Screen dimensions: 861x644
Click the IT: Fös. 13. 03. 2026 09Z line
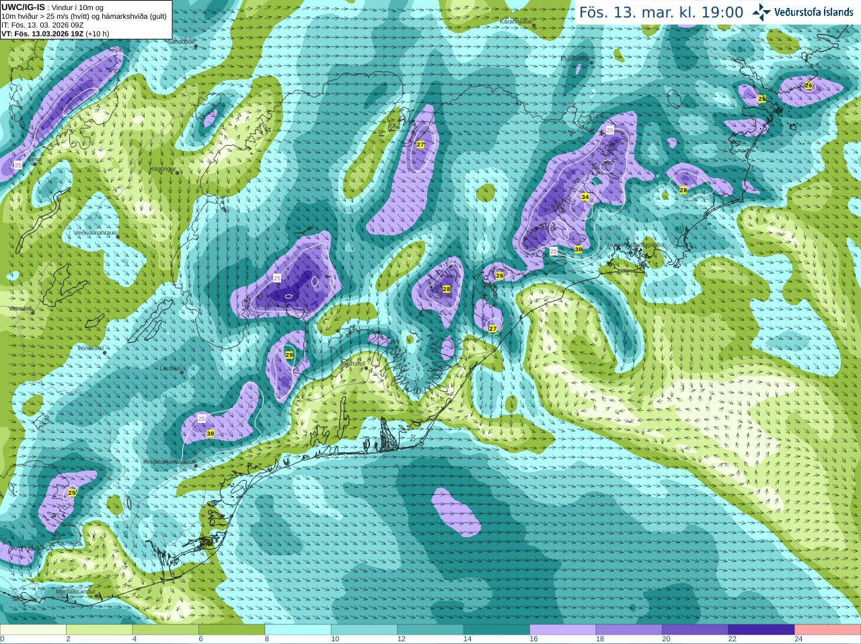pyautogui.click(x=42, y=25)
